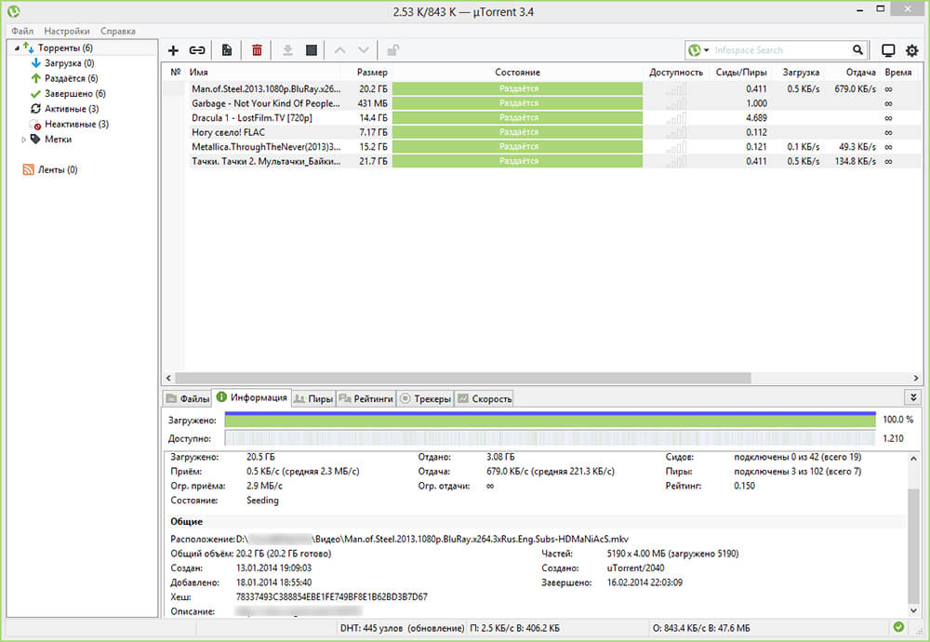The image size is (930, 642).
Task: Open the search provider dropdown arrow
Action: [x=707, y=50]
